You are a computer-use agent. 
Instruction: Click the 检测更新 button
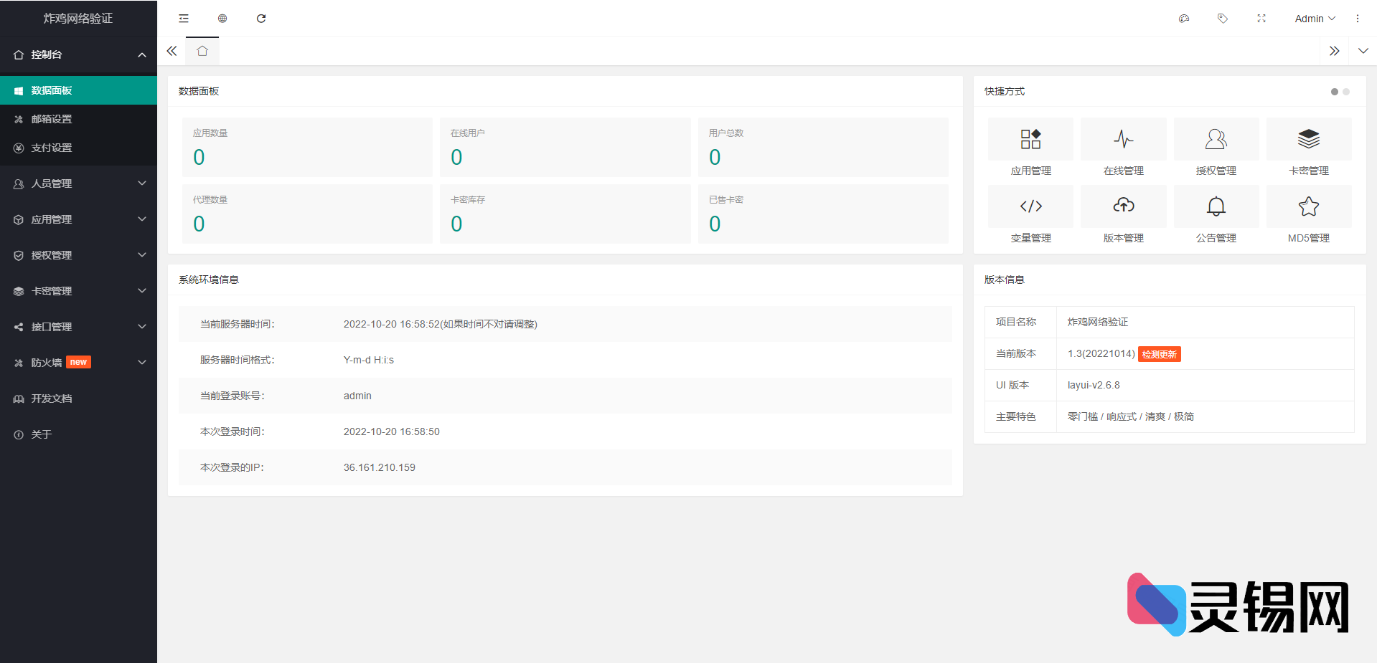pyautogui.click(x=1159, y=354)
